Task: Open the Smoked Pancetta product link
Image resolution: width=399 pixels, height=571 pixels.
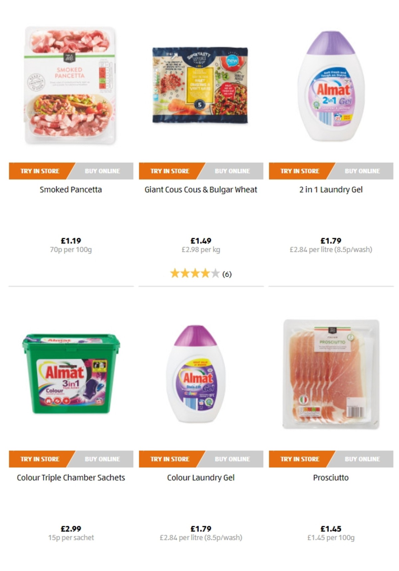Action: [71, 189]
